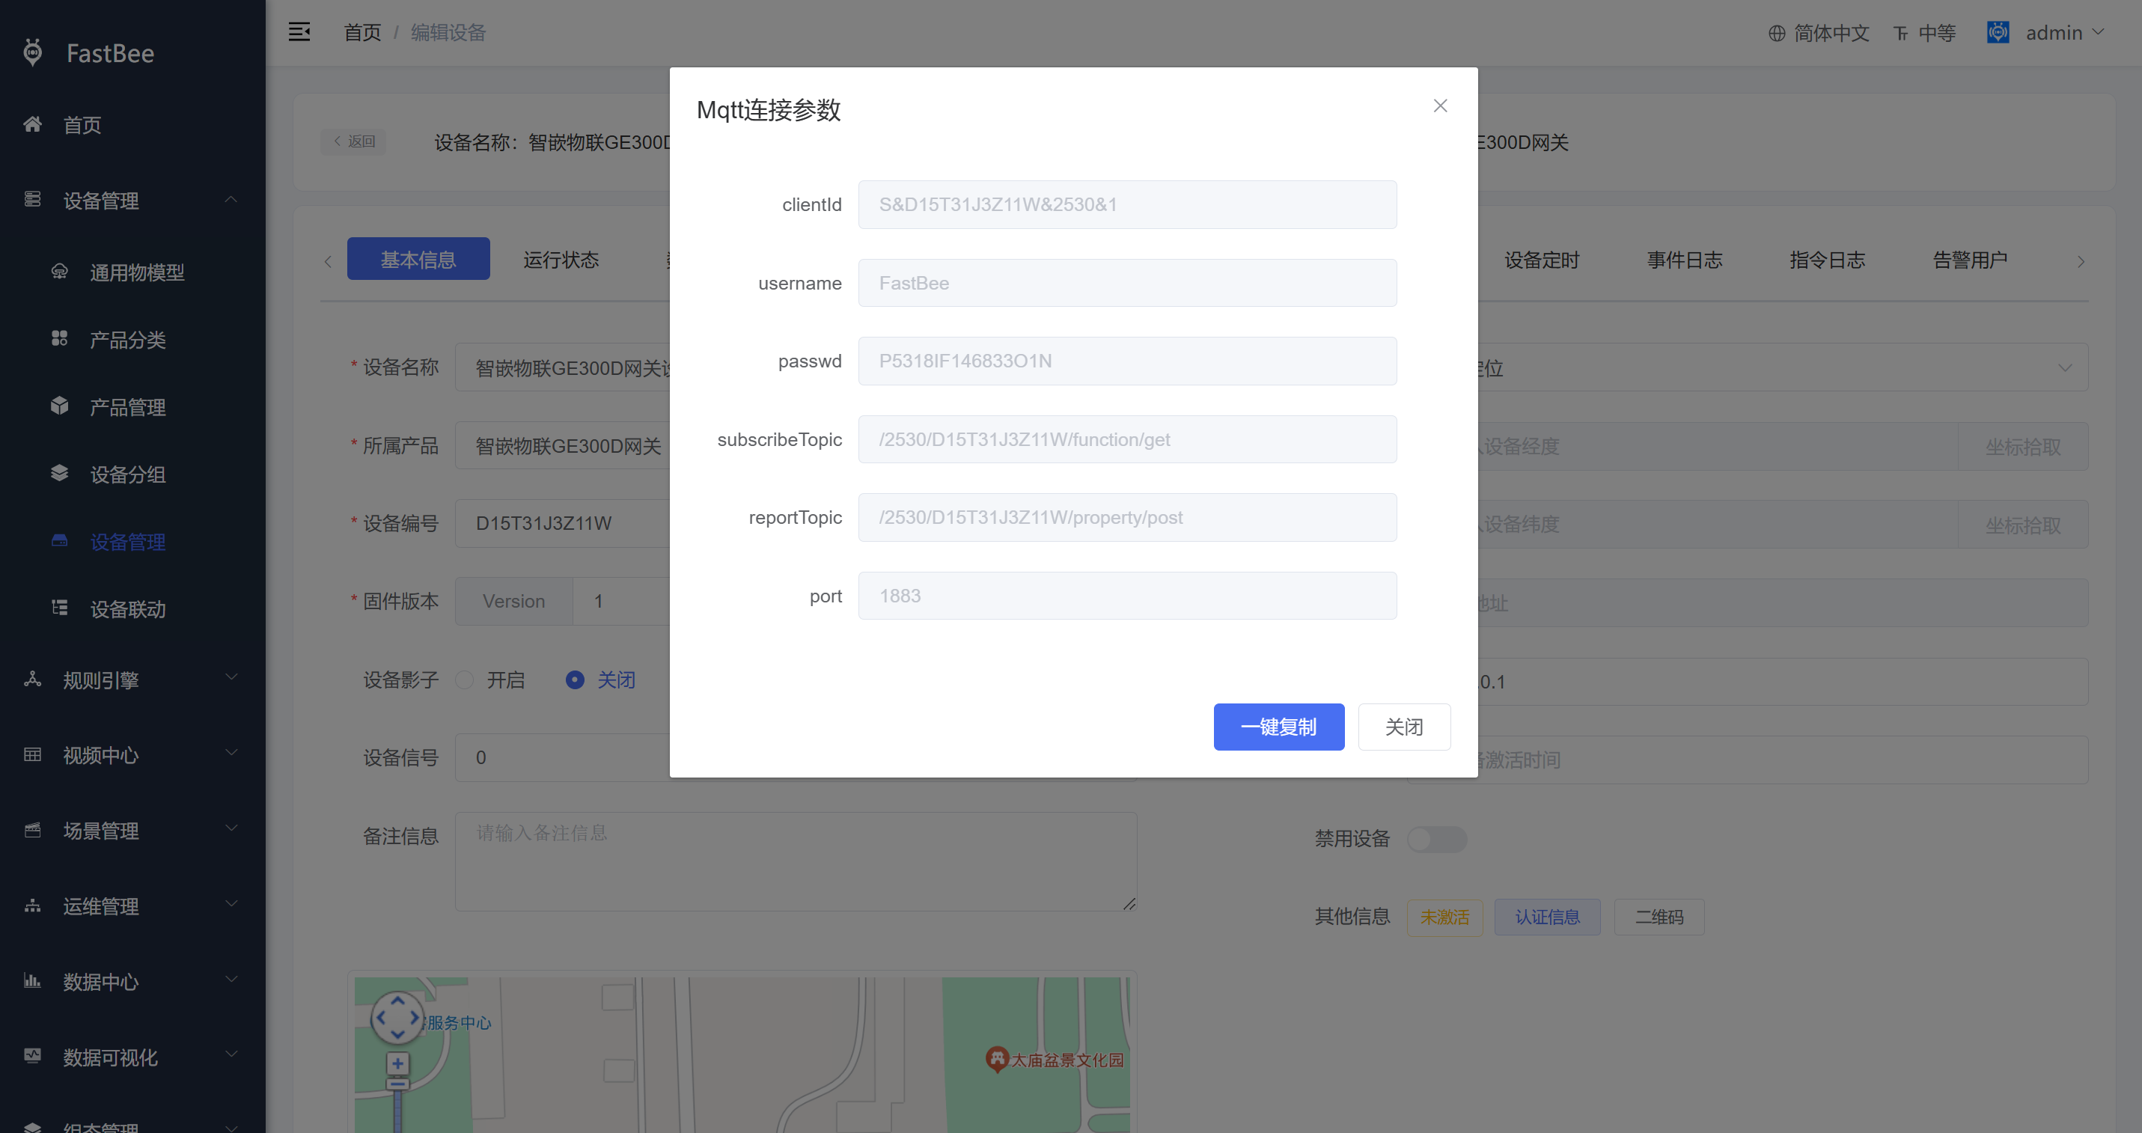Click the map zoom-in plus button
The width and height of the screenshot is (2142, 1133).
pyautogui.click(x=397, y=1063)
